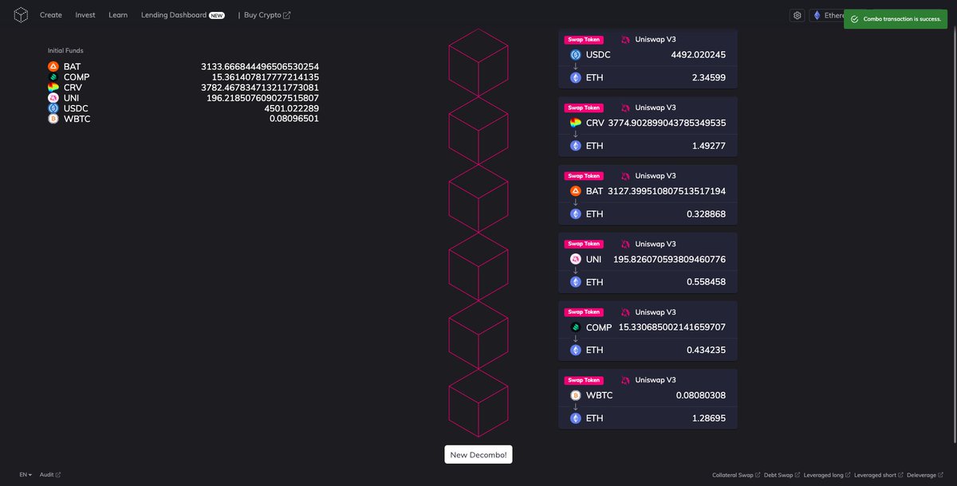Click the UNI token icon in the swap card
The image size is (957, 486).
click(x=576, y=259)
